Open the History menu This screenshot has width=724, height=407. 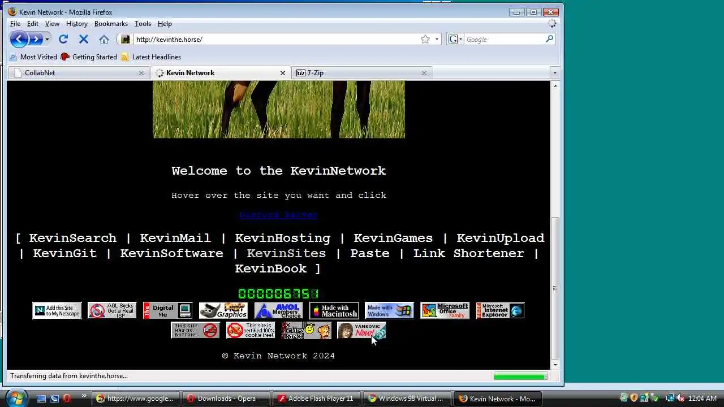[76, 24]
